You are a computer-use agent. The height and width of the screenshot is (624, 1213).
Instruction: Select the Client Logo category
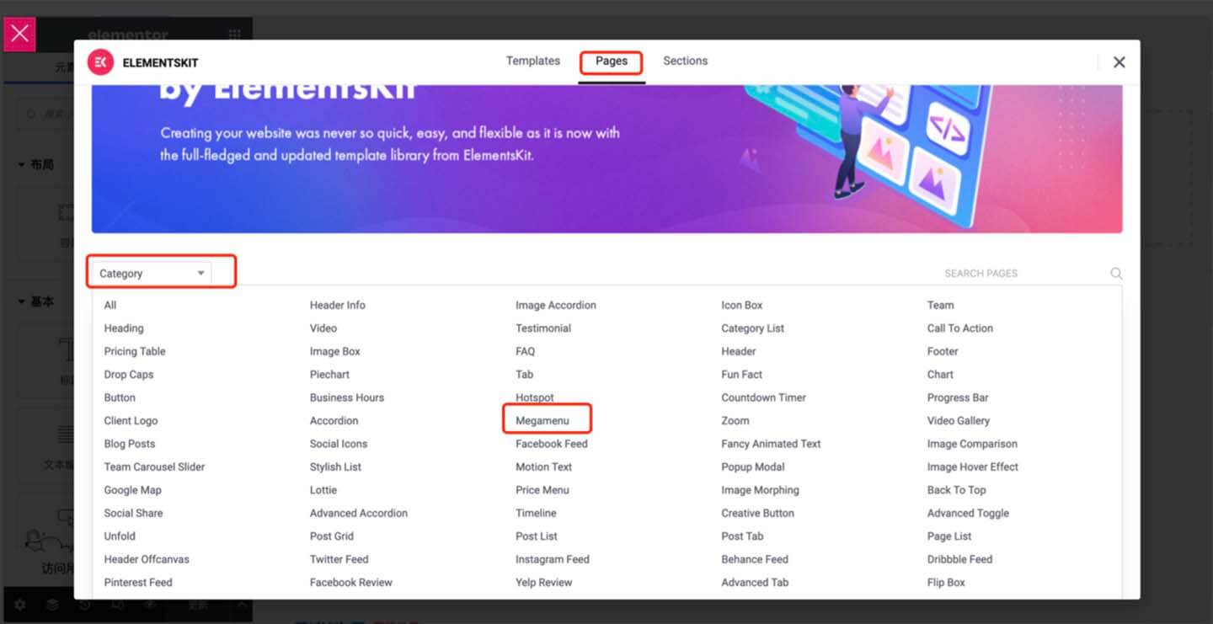click(131, 420)
